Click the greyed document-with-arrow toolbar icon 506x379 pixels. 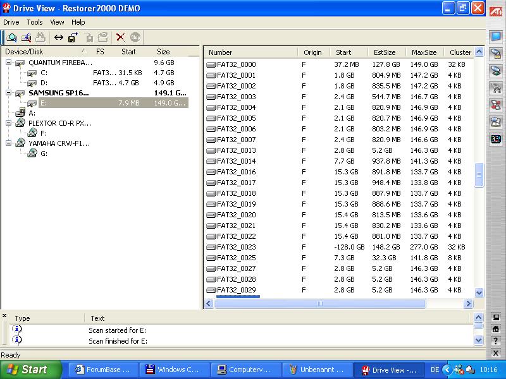pyautogui.click(x=89, y=38)
